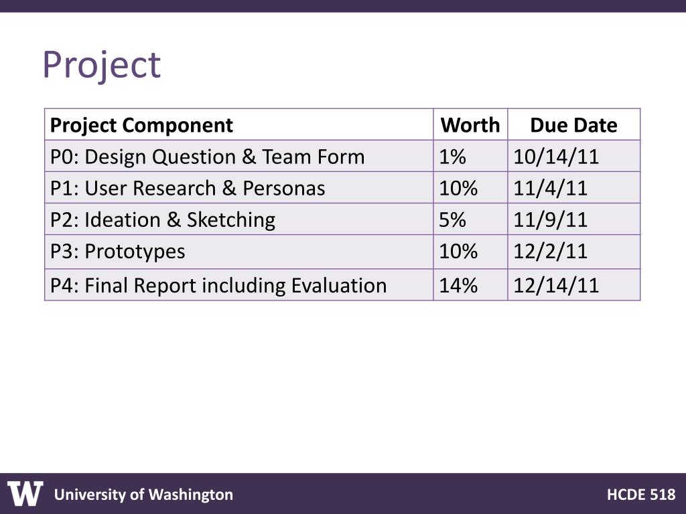Select the P3: Prototypes cell
The width and height of the screenshot is (686, 514).
239,252
